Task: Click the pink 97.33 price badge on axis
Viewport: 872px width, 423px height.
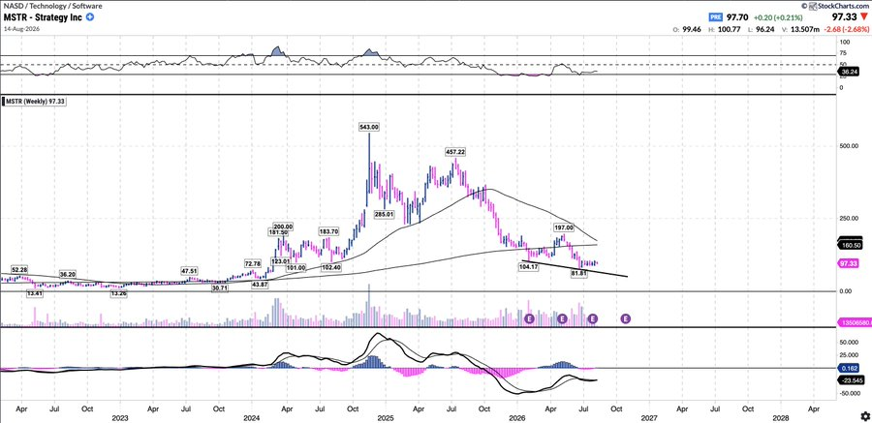Action: [x=849, y=263]
